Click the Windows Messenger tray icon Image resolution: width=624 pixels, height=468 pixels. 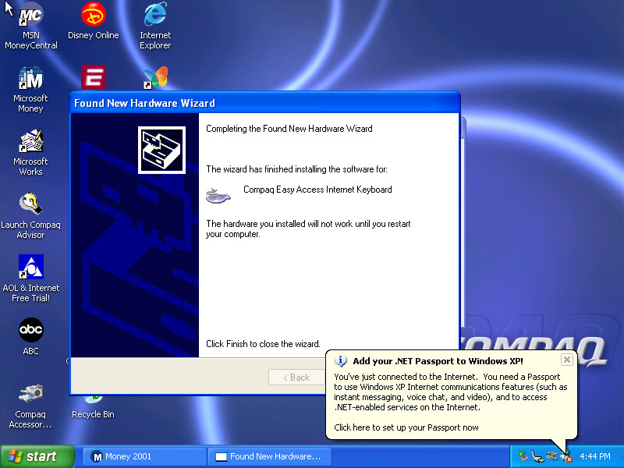(565, 456)
